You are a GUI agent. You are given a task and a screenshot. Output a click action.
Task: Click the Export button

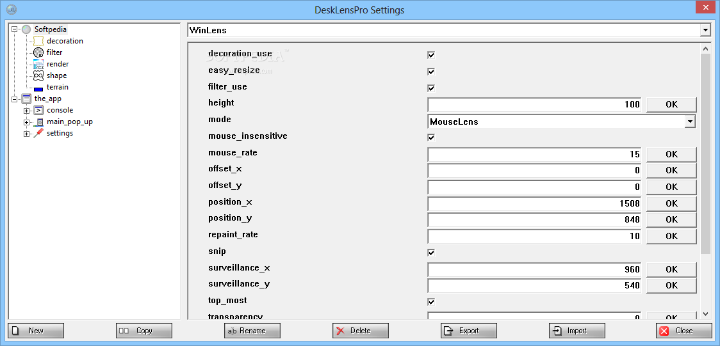click(469, 331)
